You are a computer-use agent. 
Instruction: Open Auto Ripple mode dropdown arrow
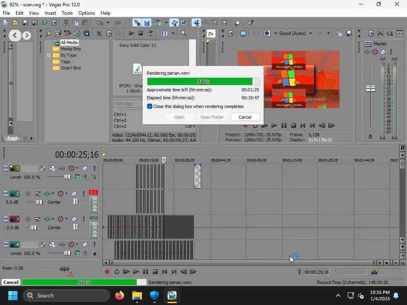[x=166, y=23]
